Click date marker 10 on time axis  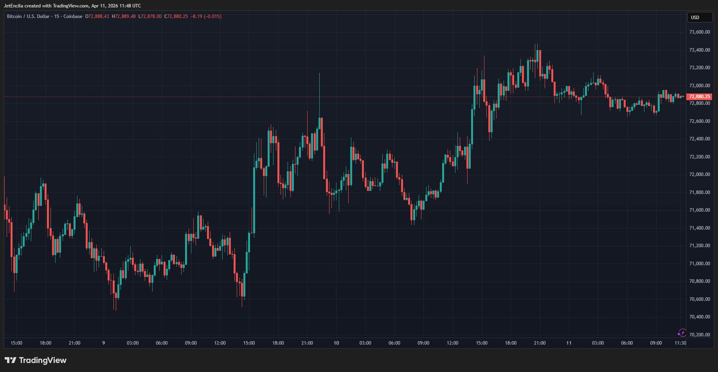pos(336,343)
